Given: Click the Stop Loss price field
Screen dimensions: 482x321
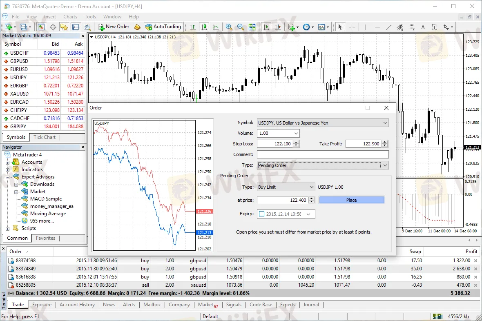Looking at the screenshot, I should [275, 144].
